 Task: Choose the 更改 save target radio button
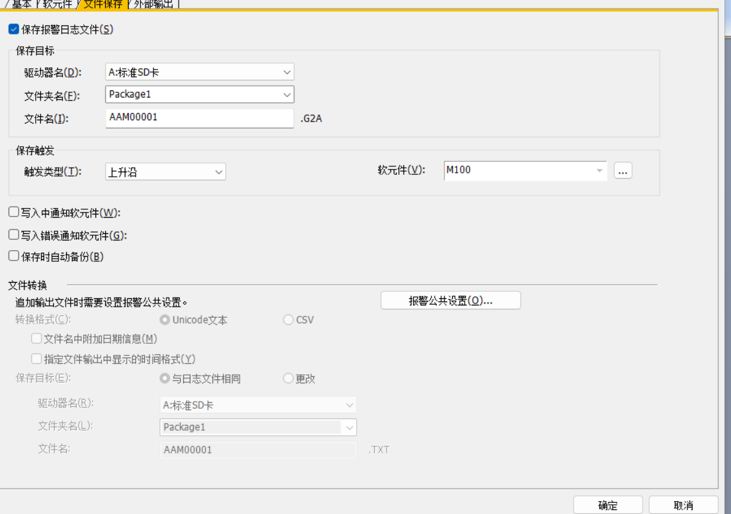[289, 378]
